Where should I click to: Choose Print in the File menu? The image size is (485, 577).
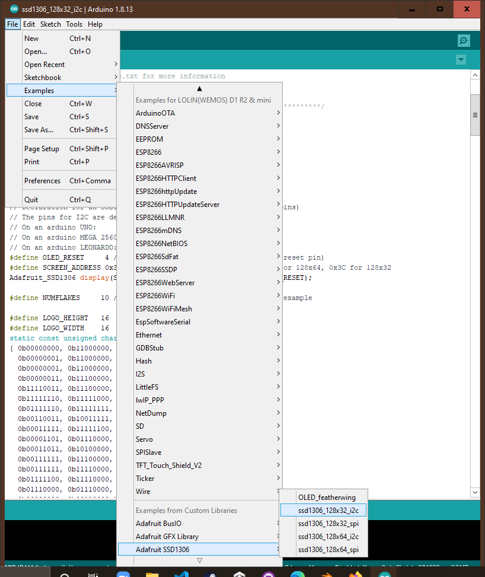[x=63, y=162]
